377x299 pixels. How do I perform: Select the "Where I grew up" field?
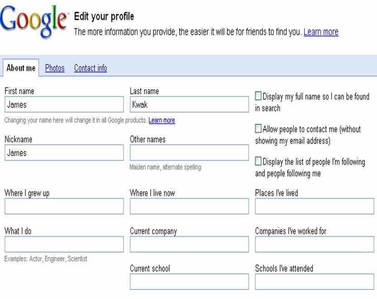click(64, 206)
